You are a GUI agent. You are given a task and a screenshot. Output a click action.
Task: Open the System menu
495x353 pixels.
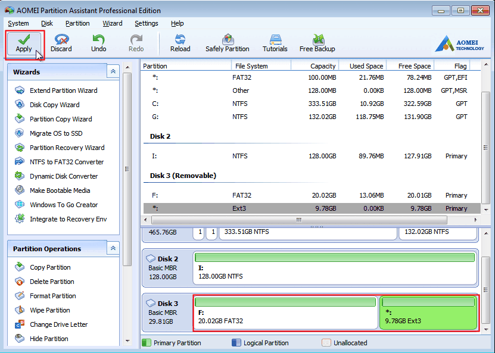coord(18,23)
